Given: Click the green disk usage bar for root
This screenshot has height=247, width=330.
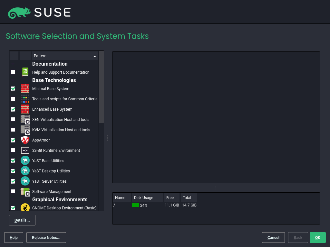Looking at the screenshot, I should tap(135, 205).
